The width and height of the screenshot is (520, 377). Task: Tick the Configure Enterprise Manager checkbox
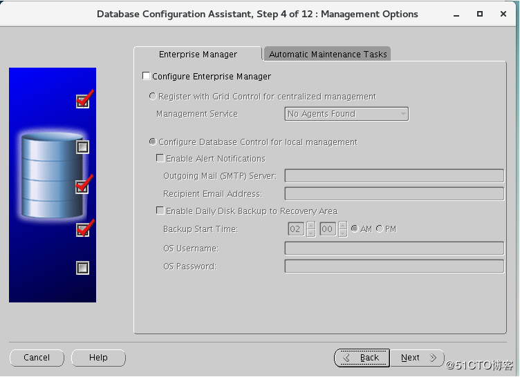click(x=147, y=76)
